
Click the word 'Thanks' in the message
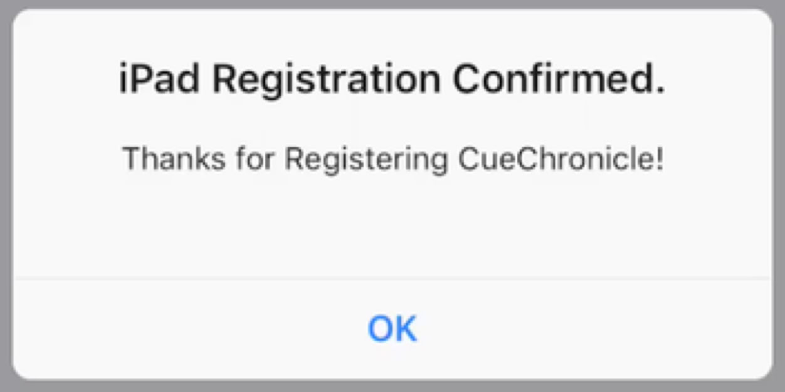tap(175, 159)
